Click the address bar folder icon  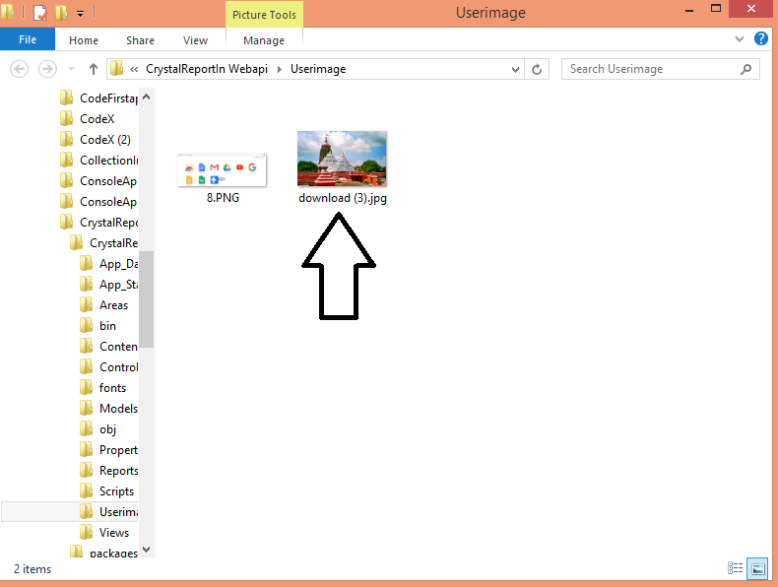pyautogui.click(x=116, y=69)
